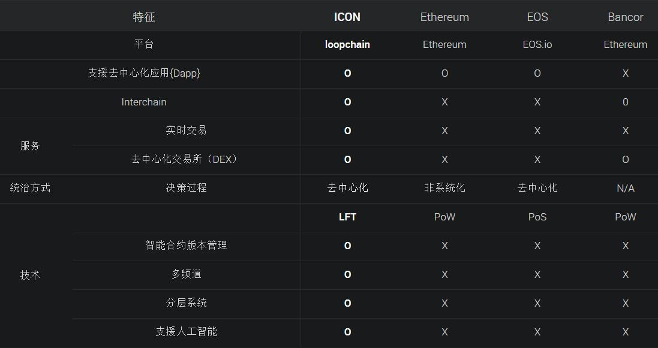Viewport: 658px width, 348px height.
Task: Select the LFT consensus cell
Action: [x=347, y=217]
